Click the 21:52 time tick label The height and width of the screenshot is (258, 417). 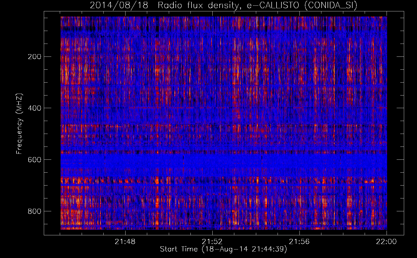[212, 242]
